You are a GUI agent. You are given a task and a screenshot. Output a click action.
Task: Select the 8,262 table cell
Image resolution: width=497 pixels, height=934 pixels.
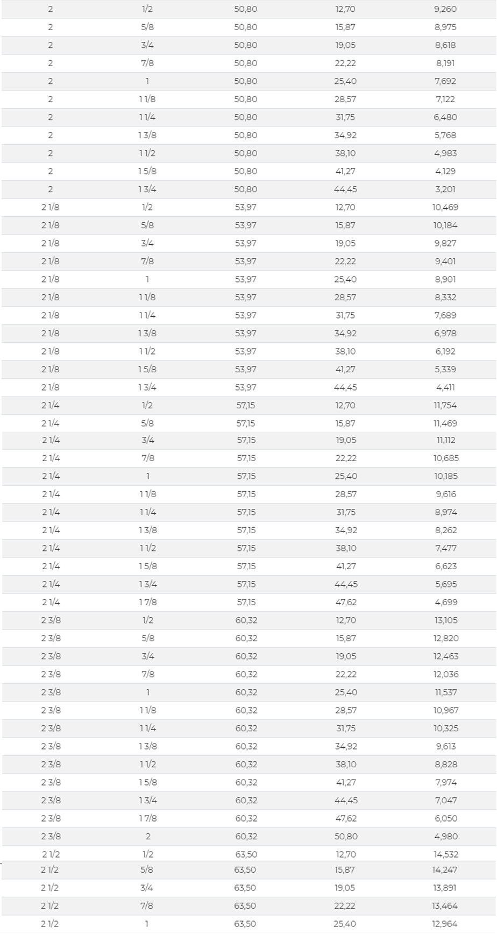tap(446, 530)
